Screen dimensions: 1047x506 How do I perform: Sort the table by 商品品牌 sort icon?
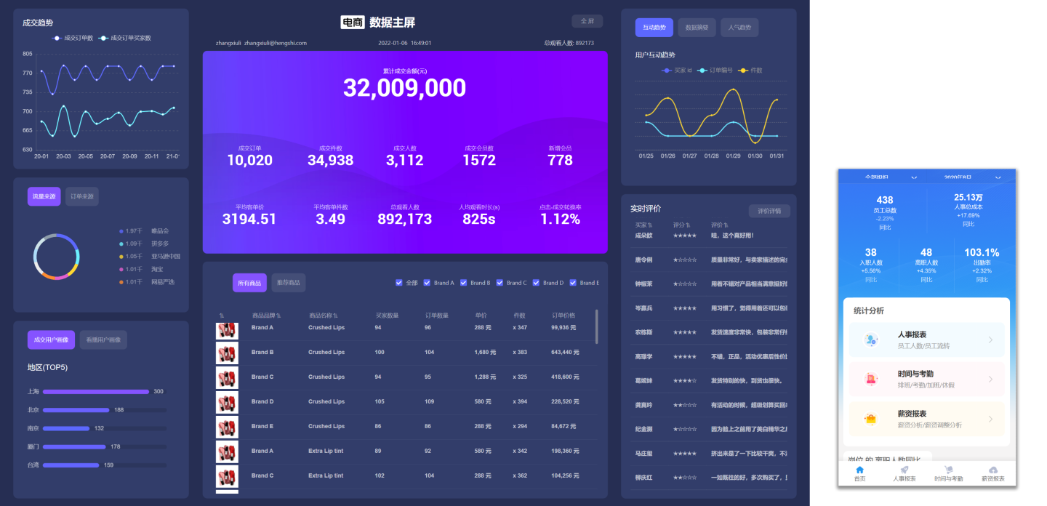tap(278, 316)
